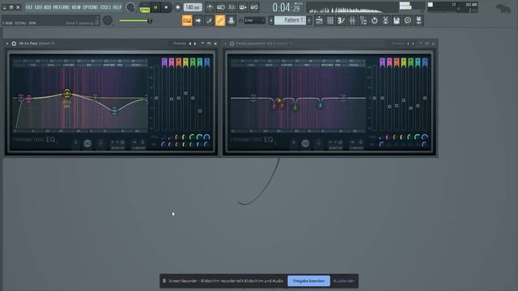
Task: Toggle the metronome icon
Action: coord(210,7)
